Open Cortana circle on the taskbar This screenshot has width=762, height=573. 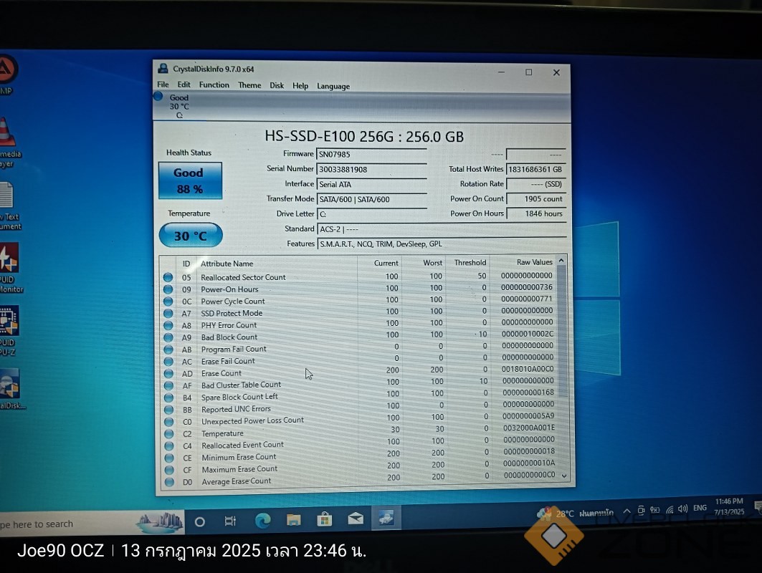click(199, 522)
